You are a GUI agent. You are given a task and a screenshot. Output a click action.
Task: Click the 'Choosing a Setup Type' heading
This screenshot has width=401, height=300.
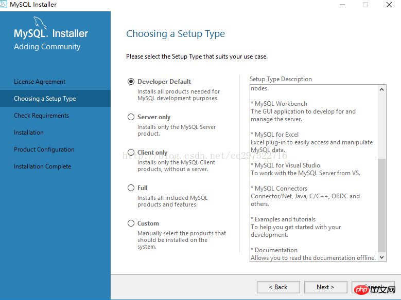pyautogui.click(x=176, y=34)
